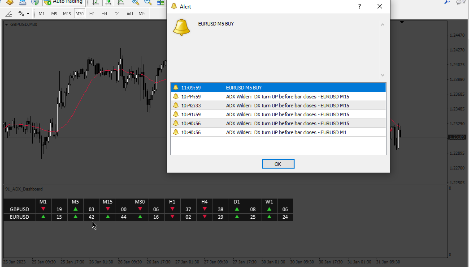Click the H4 column header in dashboard
The height and width of the screenshot is (267, 469).
[x=204, y=202]
